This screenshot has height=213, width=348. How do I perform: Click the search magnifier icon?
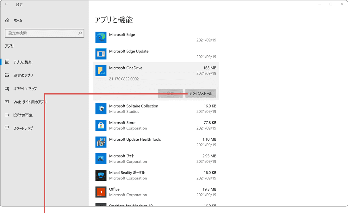[80, 33]
